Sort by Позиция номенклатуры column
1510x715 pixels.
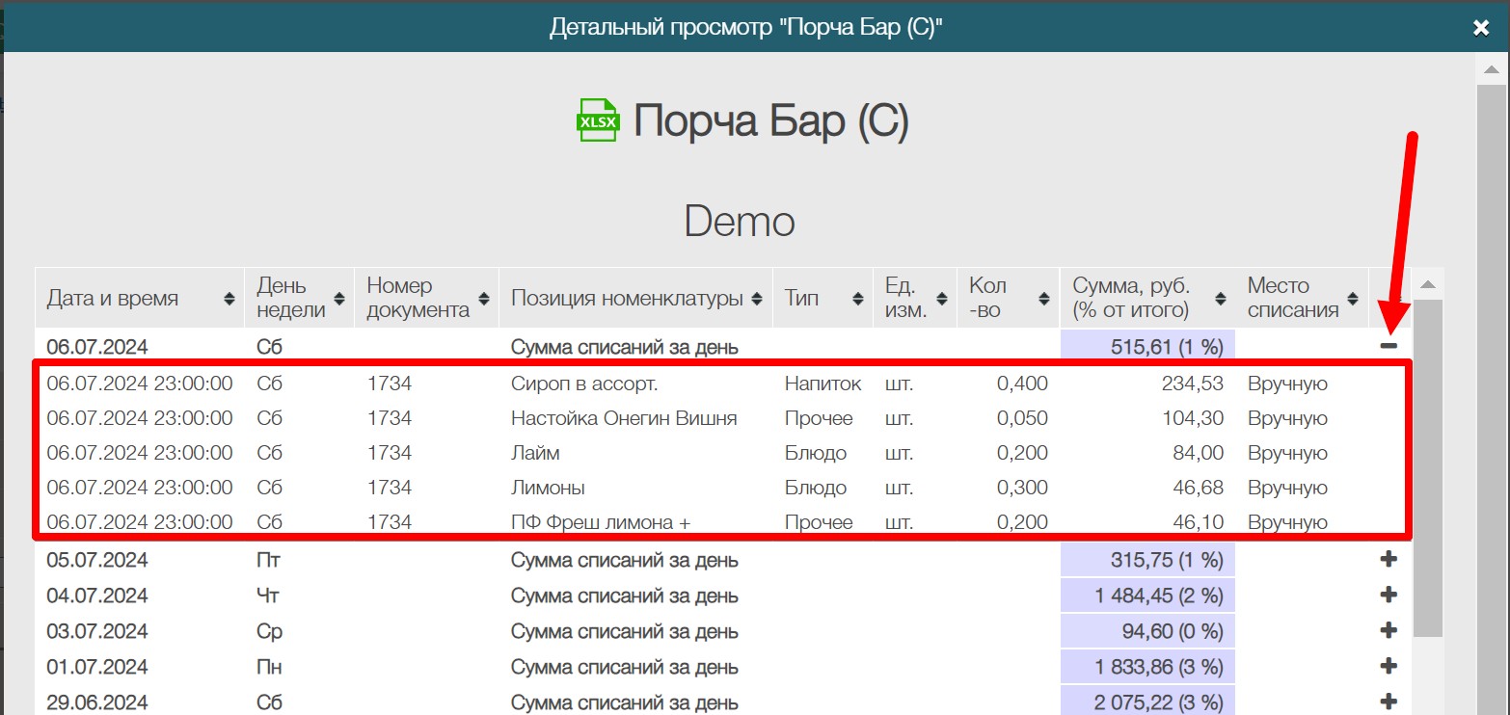point(756,299)
